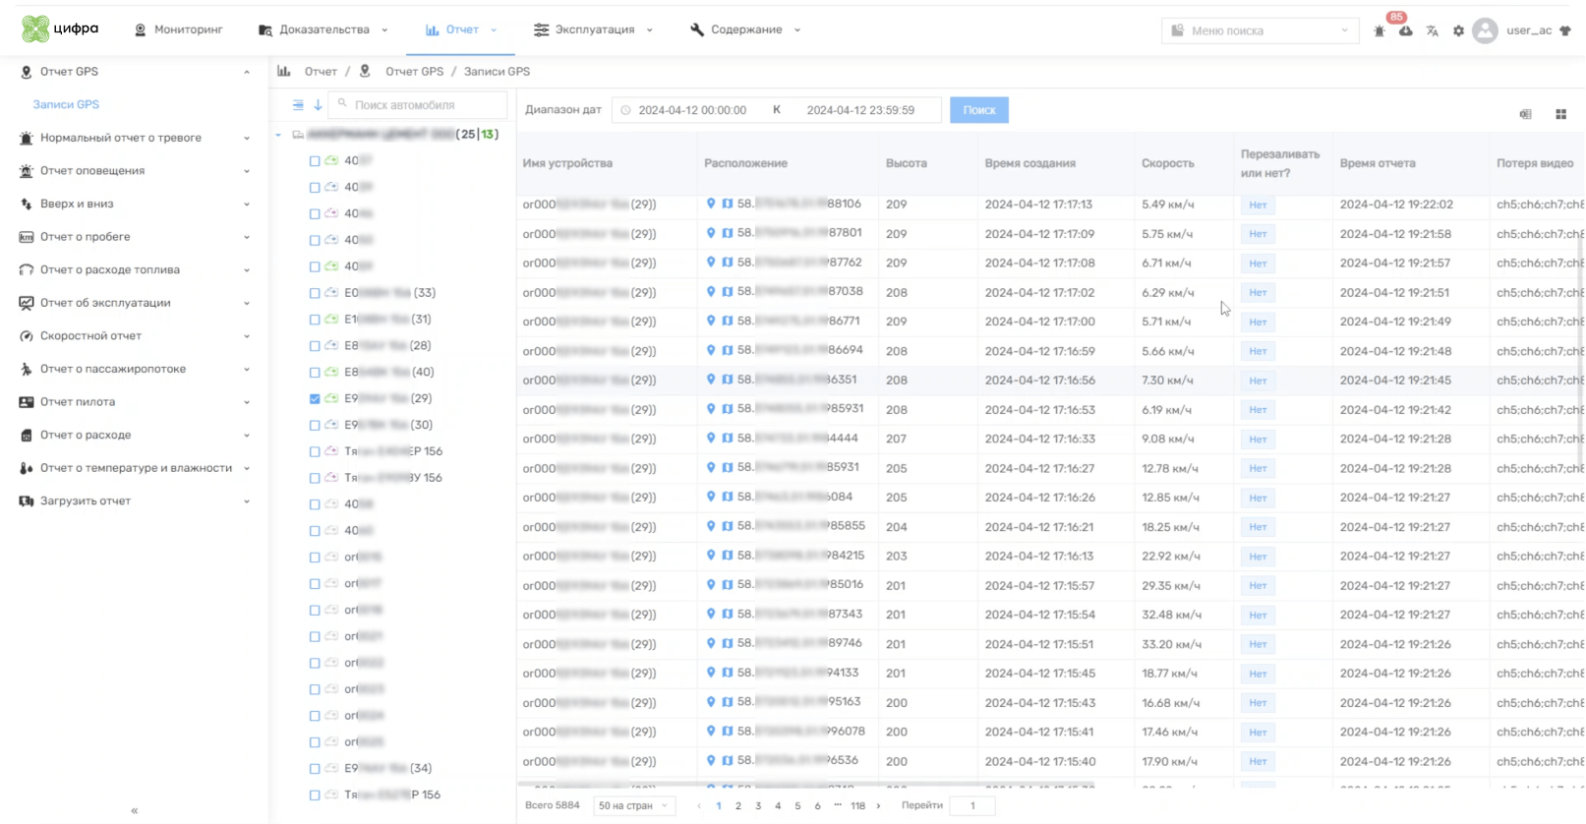This screenshot has height=824, width=1586.
Task: Collapse the vehicle group (25|13) tree node
Action: click(x=278, y=135)
